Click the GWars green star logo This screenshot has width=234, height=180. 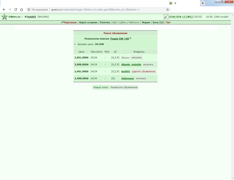(5, 17)
